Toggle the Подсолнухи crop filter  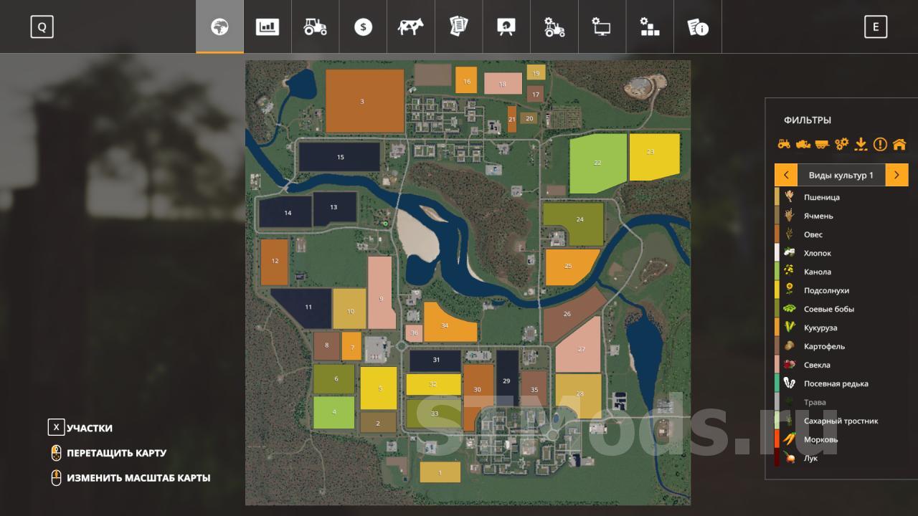(x=841, y=290)
